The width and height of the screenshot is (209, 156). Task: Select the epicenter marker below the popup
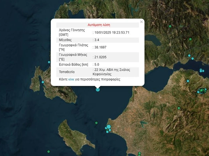click(98, 89)
